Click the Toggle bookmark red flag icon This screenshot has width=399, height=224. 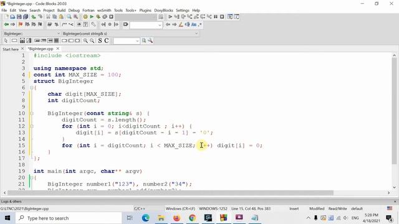pyautogui.click(x=21, y=24)
